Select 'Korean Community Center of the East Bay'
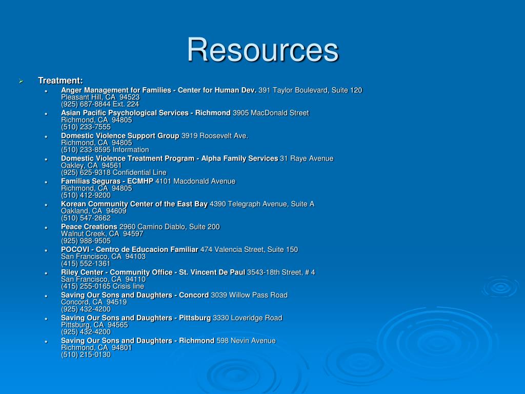The height and width of the screenshot is (394, 525). 134,204
